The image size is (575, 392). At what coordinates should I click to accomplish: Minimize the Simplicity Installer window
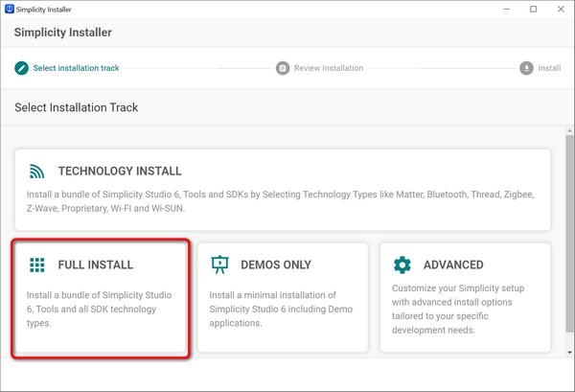[506, 10]
